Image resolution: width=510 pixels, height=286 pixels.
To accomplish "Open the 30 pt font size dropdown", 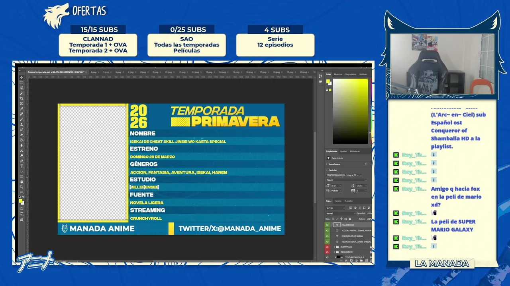I will click(x=336, y=186).
